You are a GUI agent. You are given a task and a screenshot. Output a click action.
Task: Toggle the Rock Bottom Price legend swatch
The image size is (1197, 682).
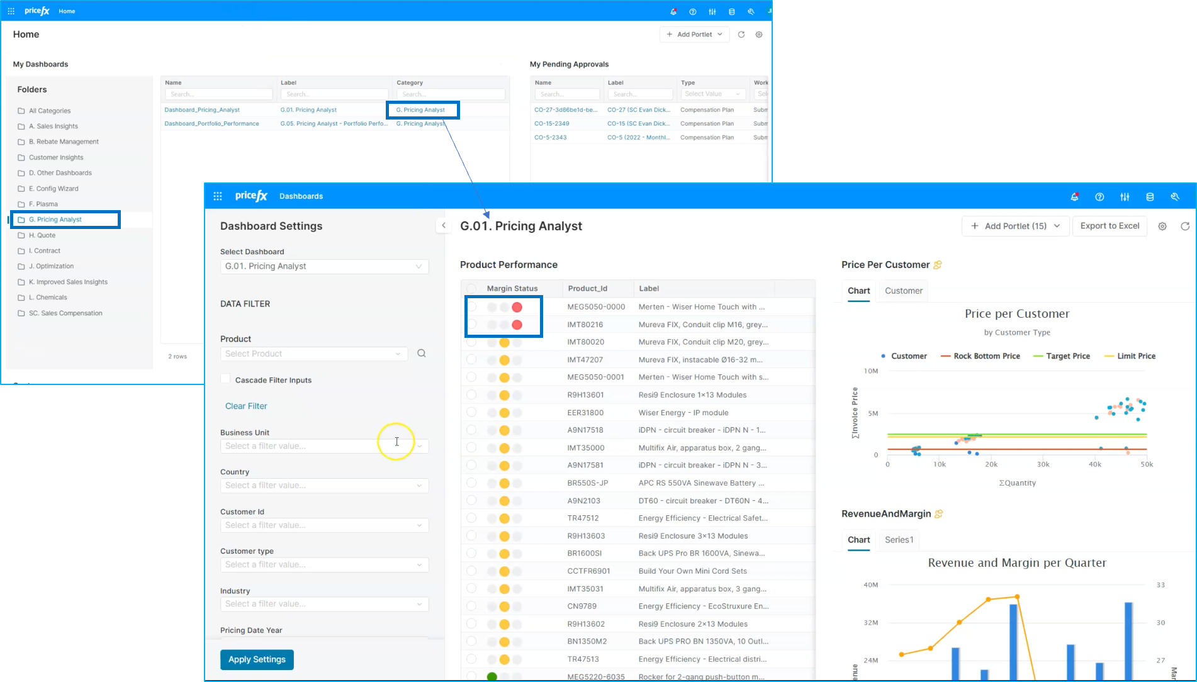point(945,356)
